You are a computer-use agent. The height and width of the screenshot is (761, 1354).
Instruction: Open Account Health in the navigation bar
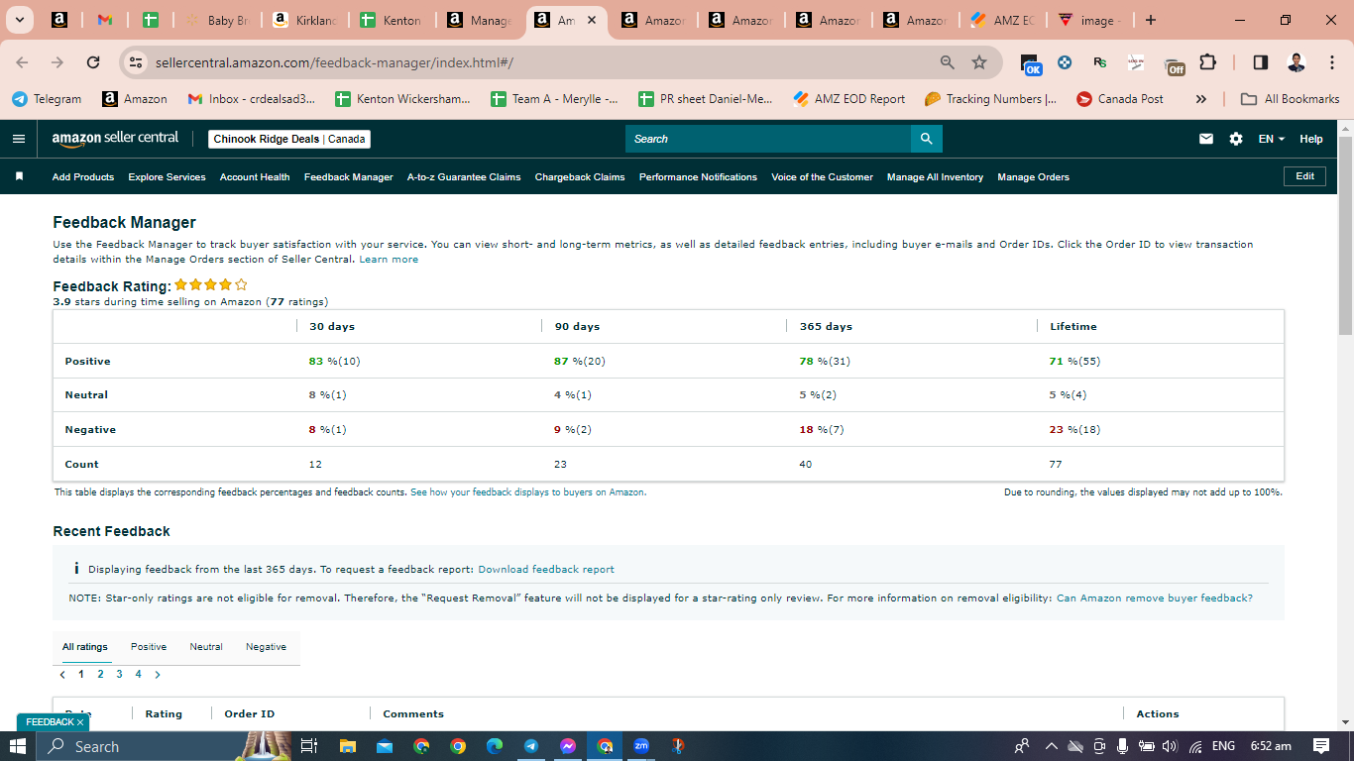point(255,177)
